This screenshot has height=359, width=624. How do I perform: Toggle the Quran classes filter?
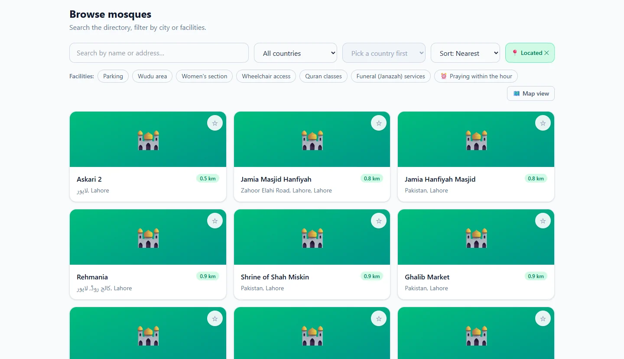[323, 76]
